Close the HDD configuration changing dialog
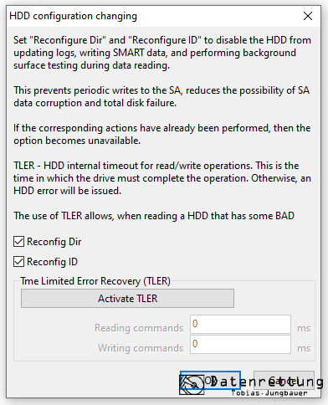 [308, 16]
